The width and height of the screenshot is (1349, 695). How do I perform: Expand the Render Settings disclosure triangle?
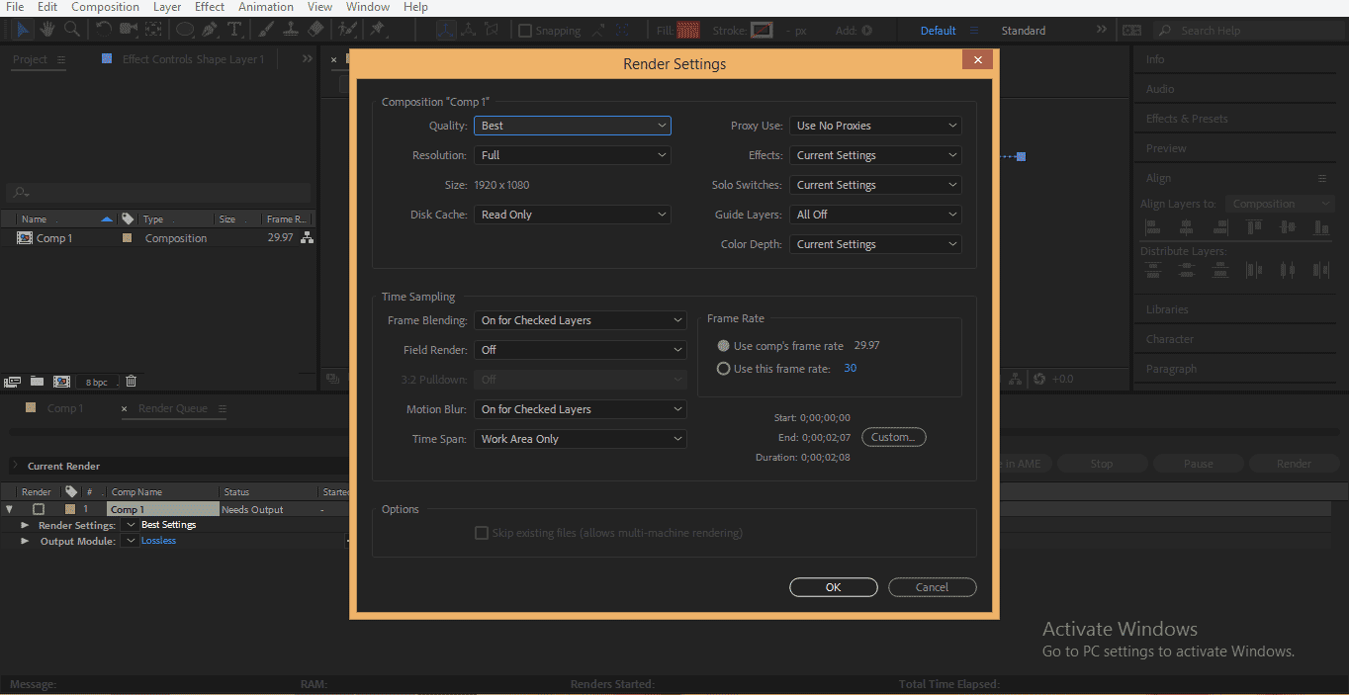click(25, 525)
